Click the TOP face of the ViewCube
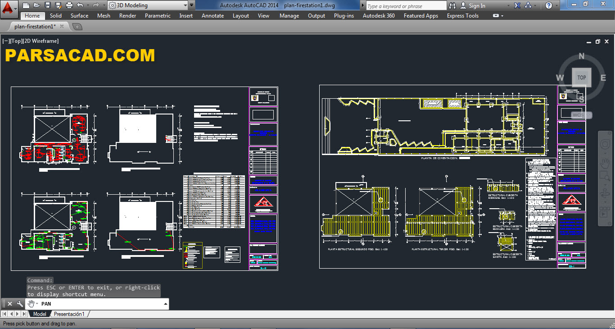 pyautogui.click(x=582, y=78)
